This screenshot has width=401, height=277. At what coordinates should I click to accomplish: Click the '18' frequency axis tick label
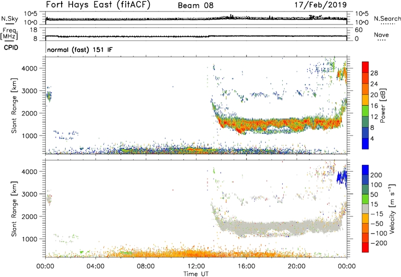tap(34, 30)
